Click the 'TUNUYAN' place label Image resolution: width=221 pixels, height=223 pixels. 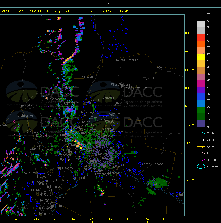(56, 206)
